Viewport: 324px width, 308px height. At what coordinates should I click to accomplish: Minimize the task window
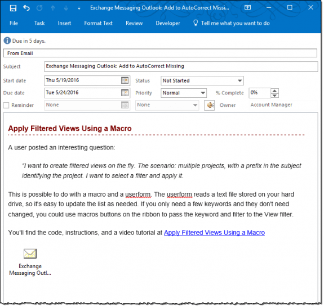[x=269, y=8]
